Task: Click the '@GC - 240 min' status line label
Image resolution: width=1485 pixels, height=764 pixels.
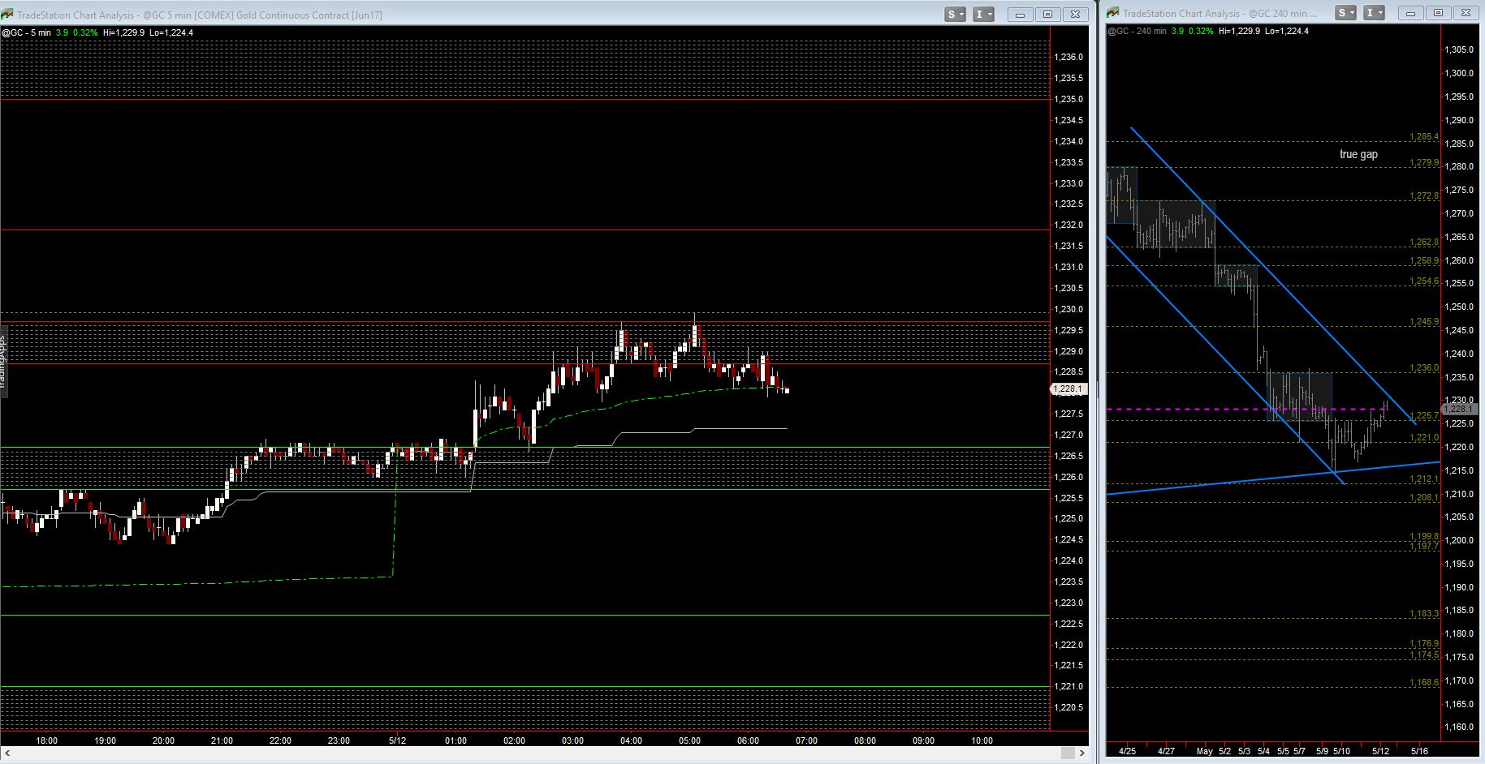Action: tap(1137, 31)
